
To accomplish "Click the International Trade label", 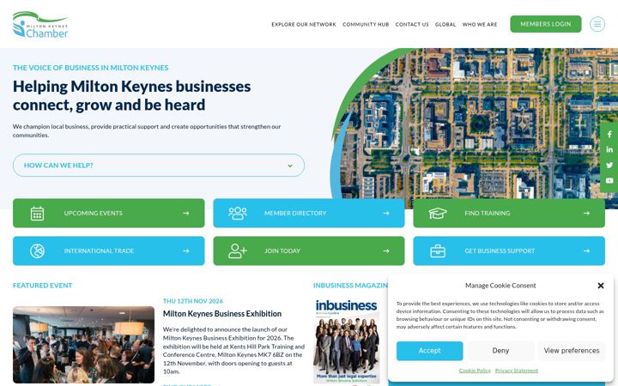I will click(x=99, y=250).
